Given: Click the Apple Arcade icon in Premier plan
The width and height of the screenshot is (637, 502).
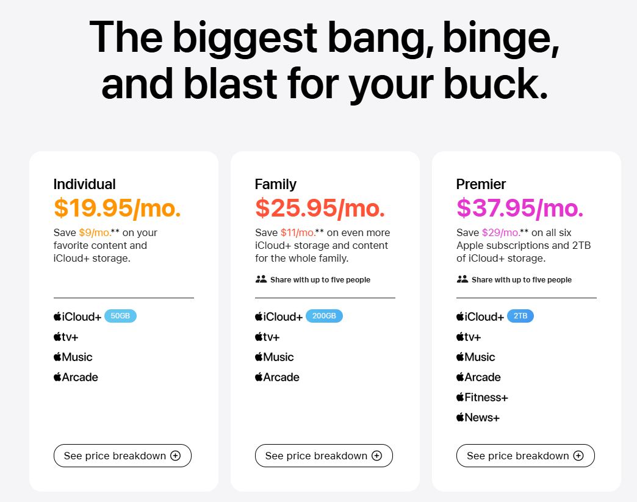Looking at the screenshot, I should pos(459,377).
